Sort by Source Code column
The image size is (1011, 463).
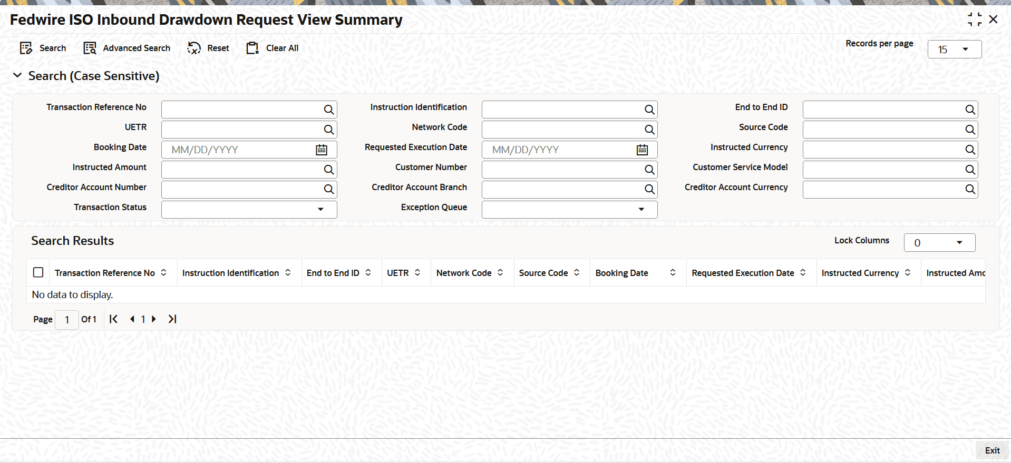pyautogui.click(x=577, y=272)
